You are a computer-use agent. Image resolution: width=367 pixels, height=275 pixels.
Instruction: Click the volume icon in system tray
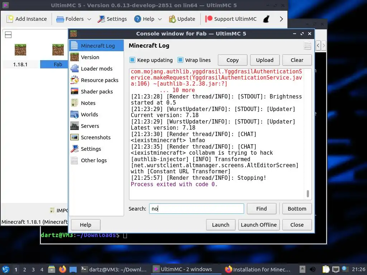(313, 269)
